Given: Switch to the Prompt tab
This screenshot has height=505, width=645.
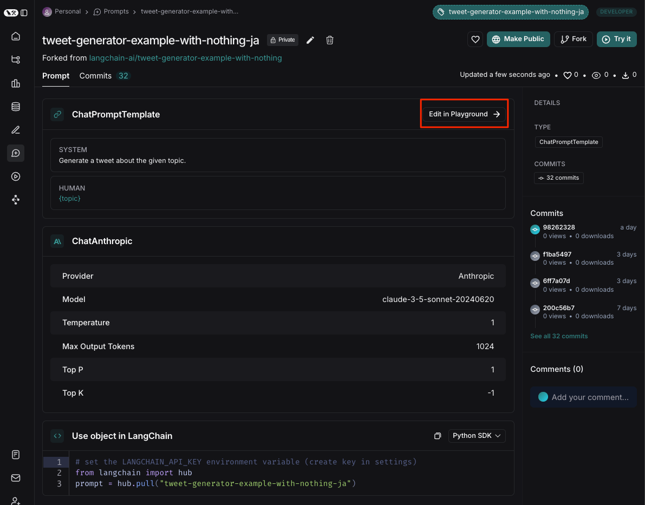Looking at the screenshot, I should click(x=56, y=76).
